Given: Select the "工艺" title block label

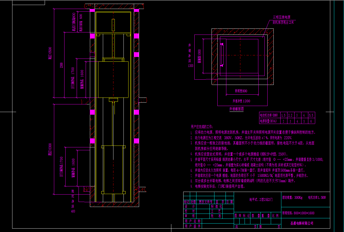Looking at the screenshot, I should (x=216, y=211).
